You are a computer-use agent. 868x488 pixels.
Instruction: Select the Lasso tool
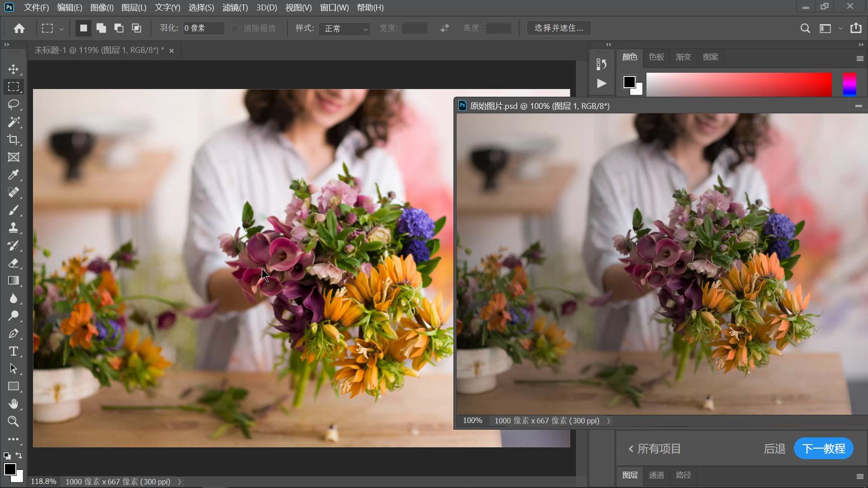(14, 104)
